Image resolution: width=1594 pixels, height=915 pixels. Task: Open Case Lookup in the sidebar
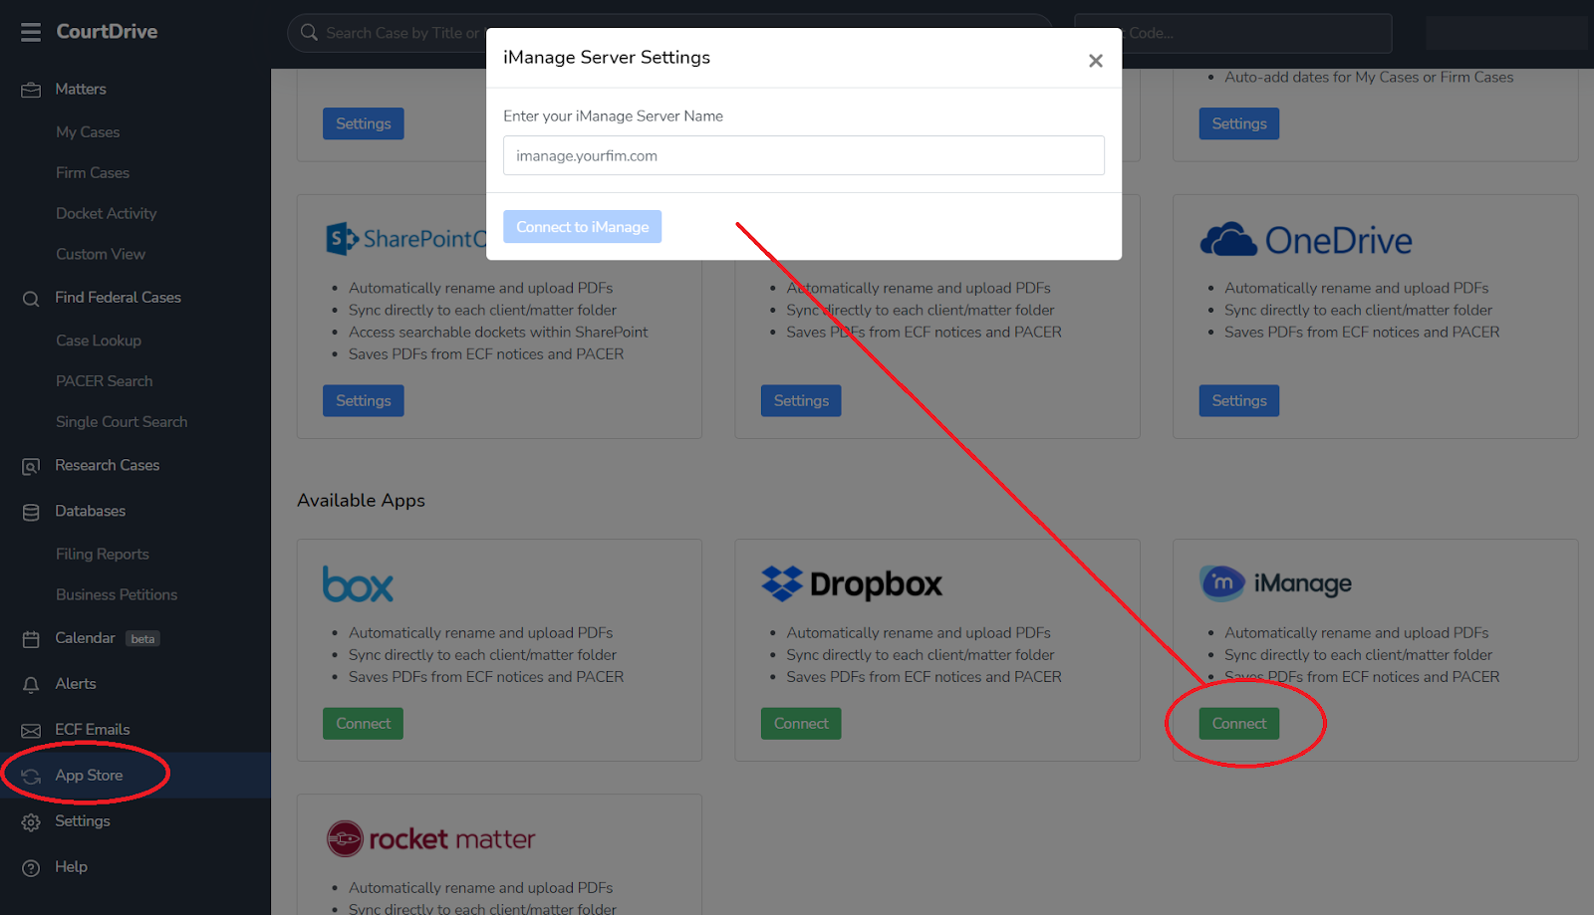tap(99, 341)
